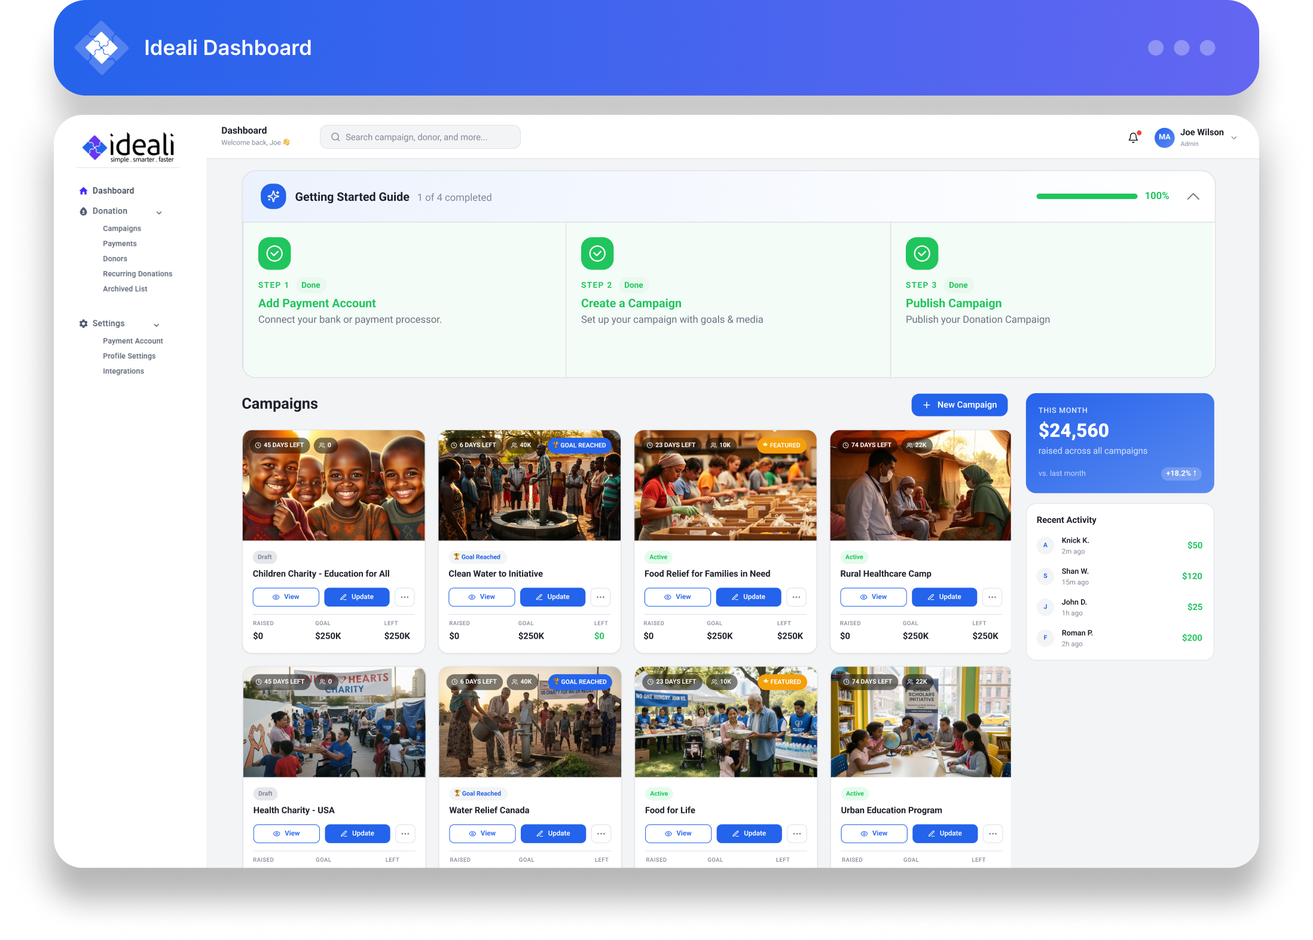
Task: Click the Getting Started progress bar
Action: point(1086,197)
